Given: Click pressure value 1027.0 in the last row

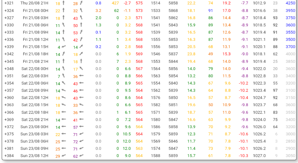Looking at the screenshot, I should pos(259,156).
